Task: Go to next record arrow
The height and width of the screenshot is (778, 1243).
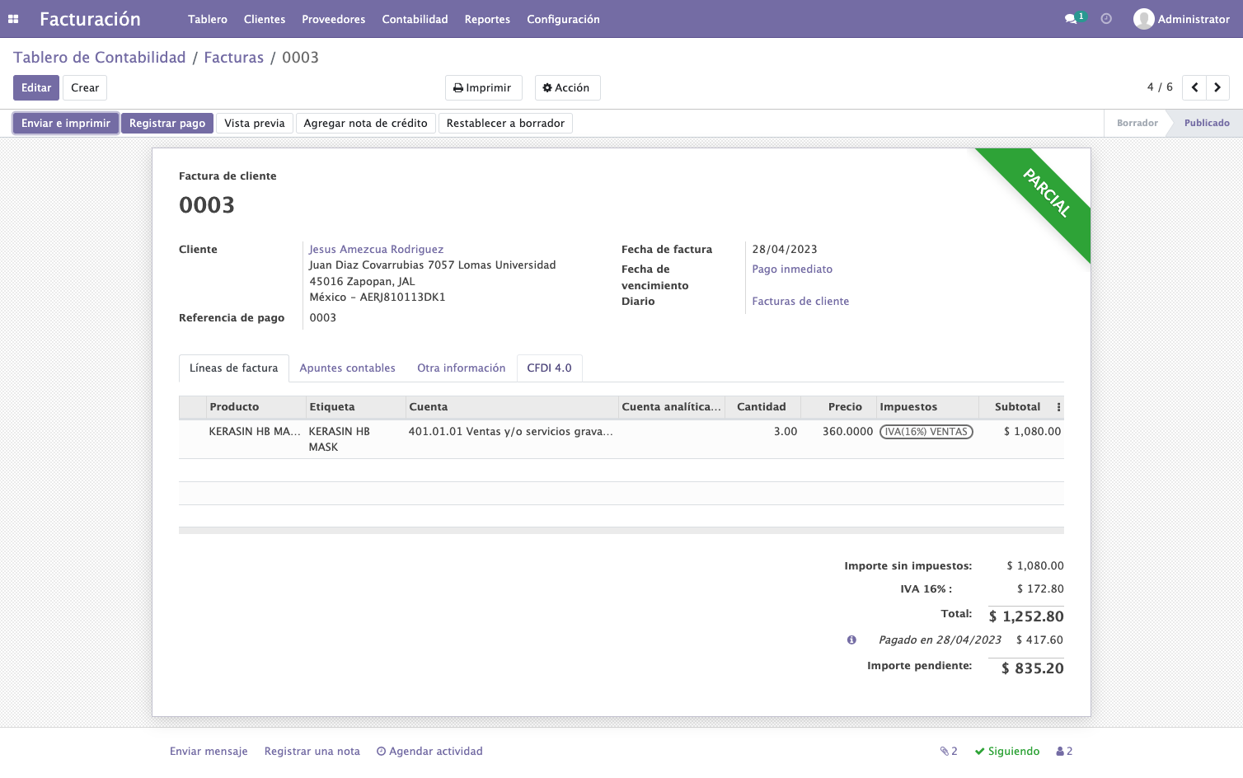Action: pos(1217,87)
